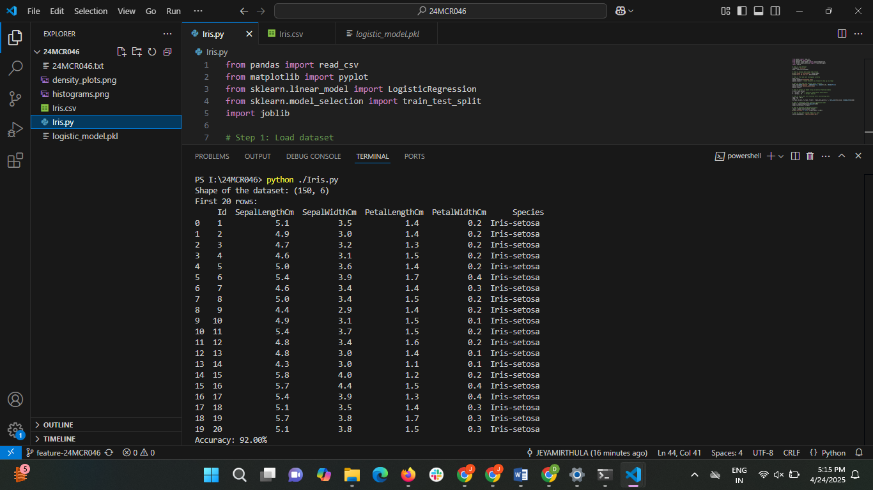Screen dimensions: 873x490
Task: Go back using the navigation arrow
Action: click(243, 11)
